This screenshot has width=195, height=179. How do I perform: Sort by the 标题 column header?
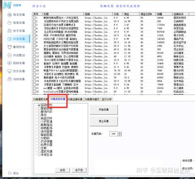click(63, 14)
